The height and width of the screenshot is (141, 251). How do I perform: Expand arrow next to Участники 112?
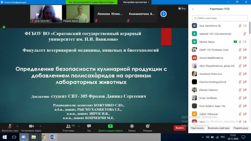coord(79,126)
